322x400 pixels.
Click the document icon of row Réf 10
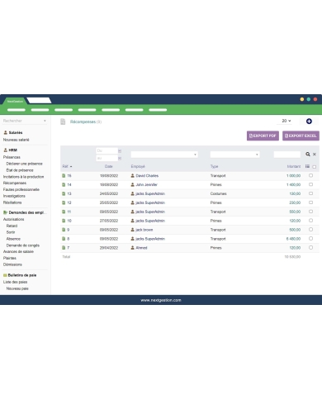[64, 221]
